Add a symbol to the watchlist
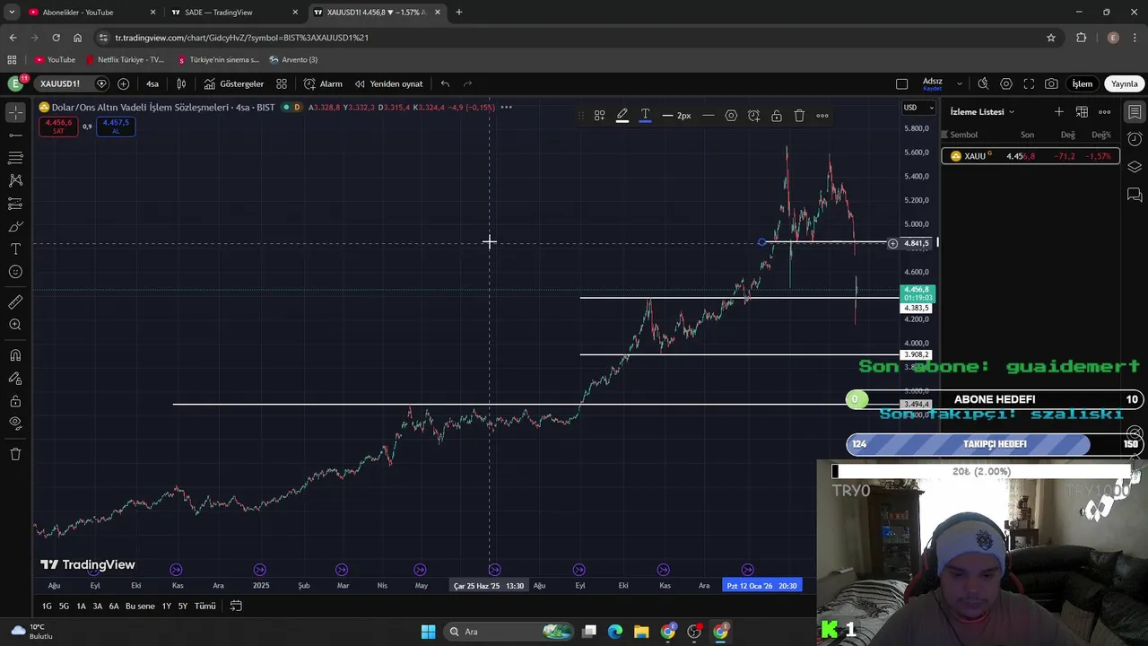This screenshot has height=646, width=1148. click(1059, 112)
